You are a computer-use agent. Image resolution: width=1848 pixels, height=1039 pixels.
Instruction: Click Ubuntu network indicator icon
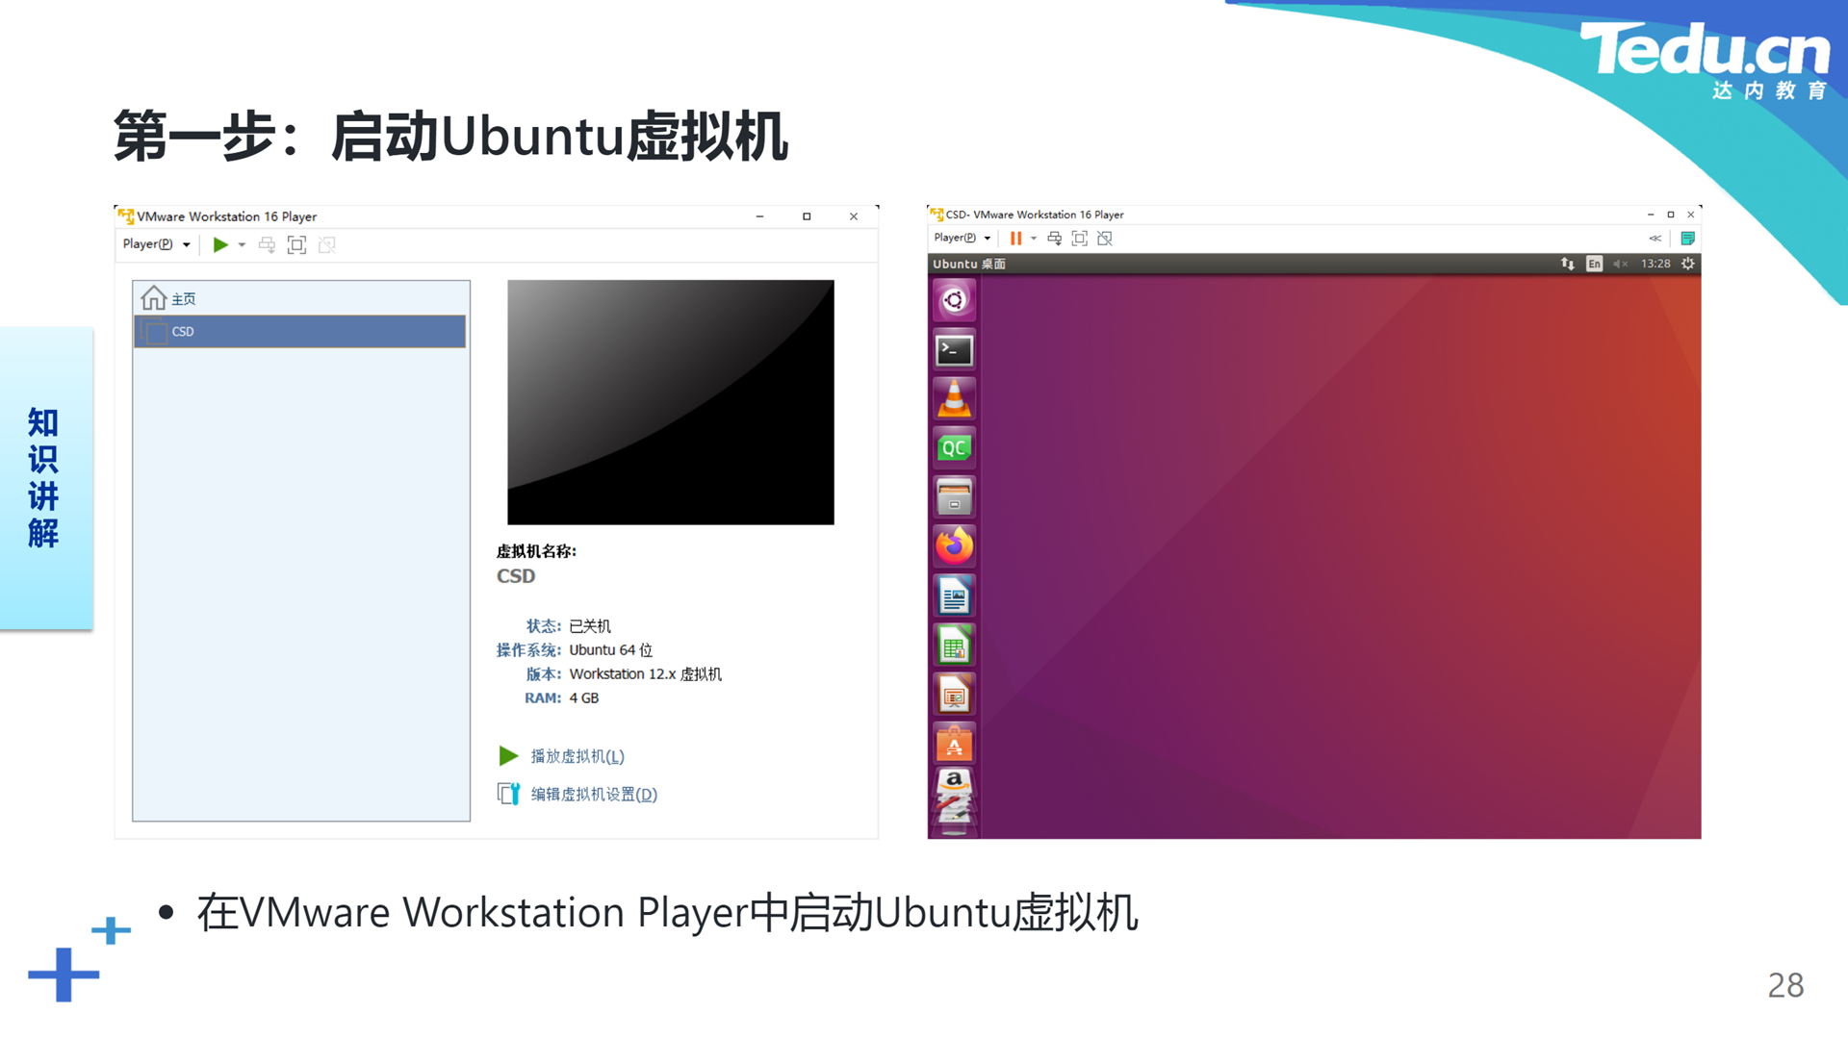[1567, 264]
